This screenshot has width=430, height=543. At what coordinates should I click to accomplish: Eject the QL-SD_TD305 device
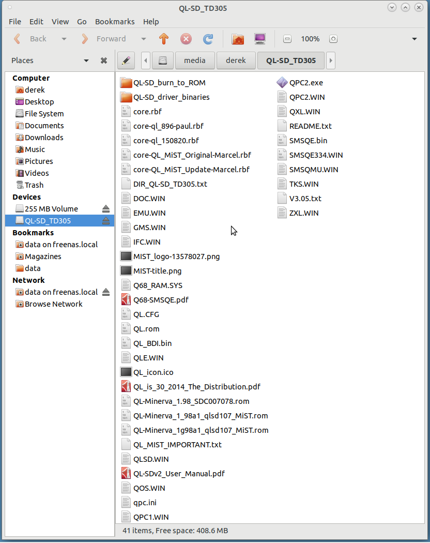point(106,221)
